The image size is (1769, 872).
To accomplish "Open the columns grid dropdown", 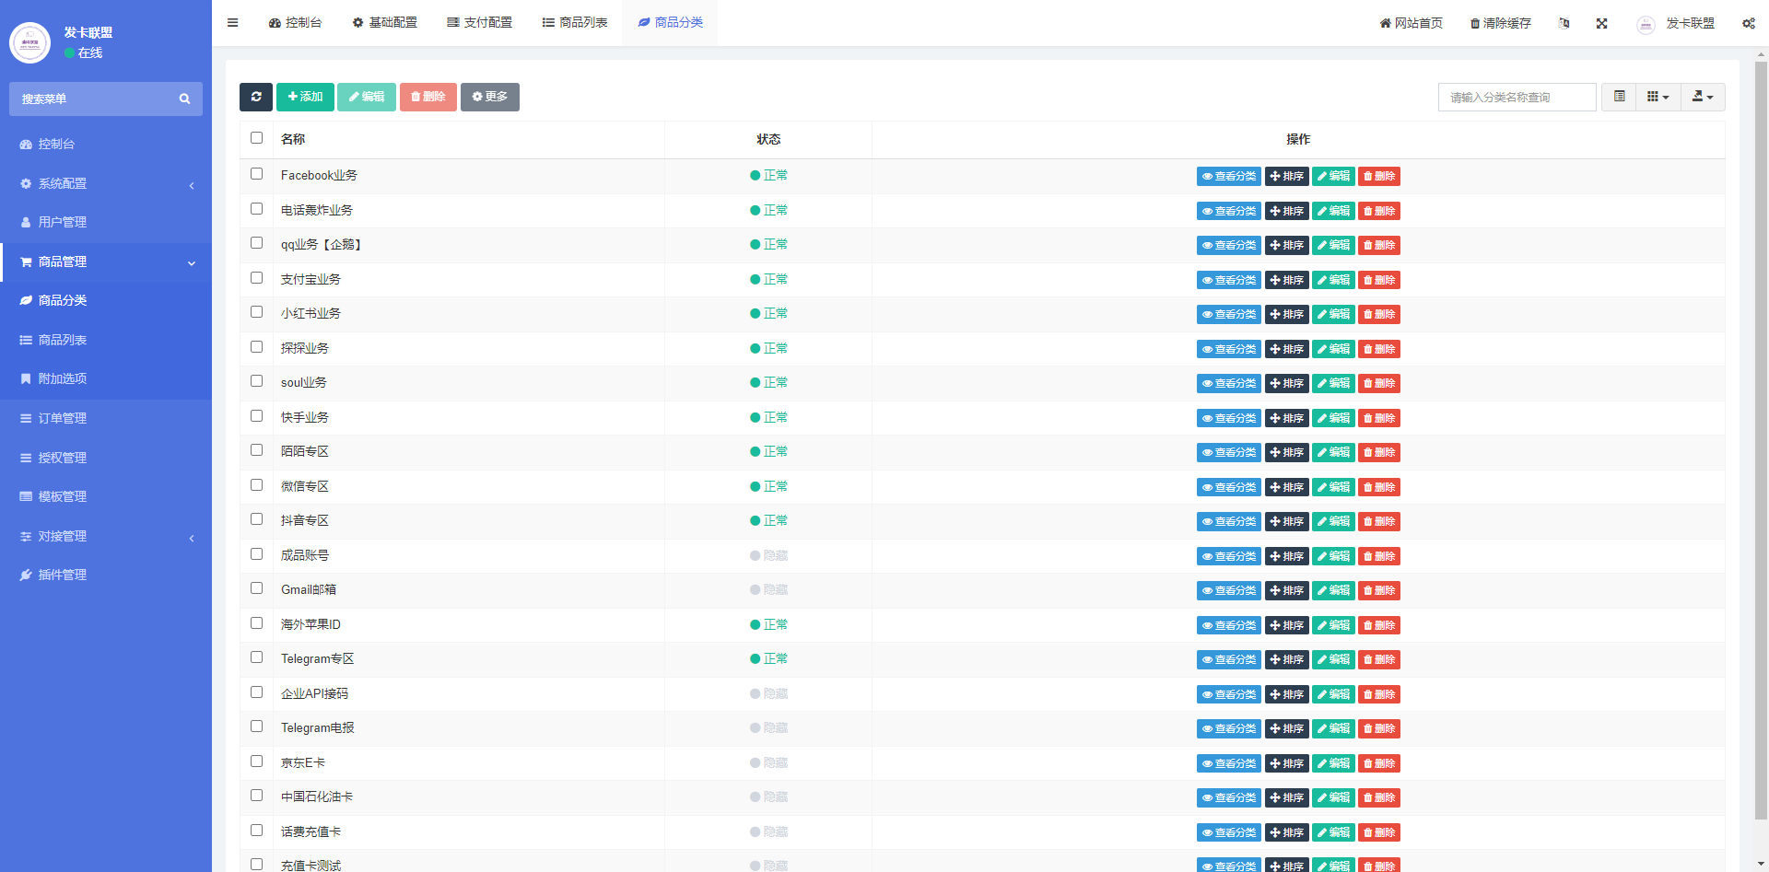I will (1658, 97).
